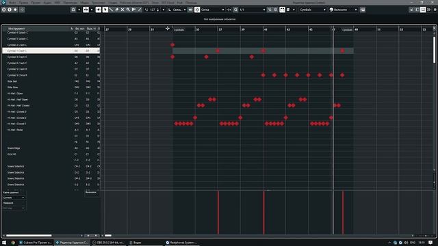Toggle the Quantize Q icon
438x246 pixels.
(235, 10)
